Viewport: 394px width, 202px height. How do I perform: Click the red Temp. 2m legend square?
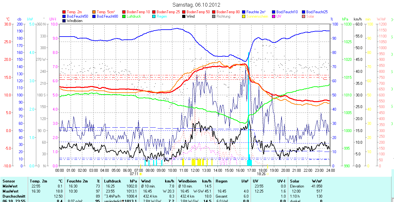[64, 12]
